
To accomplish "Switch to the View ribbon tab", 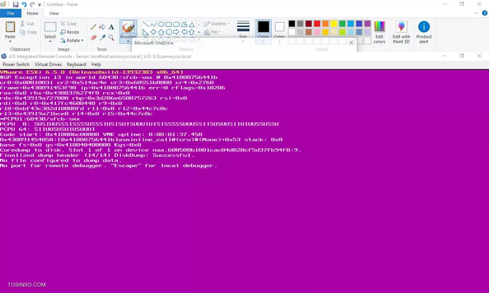I will 54,13.
